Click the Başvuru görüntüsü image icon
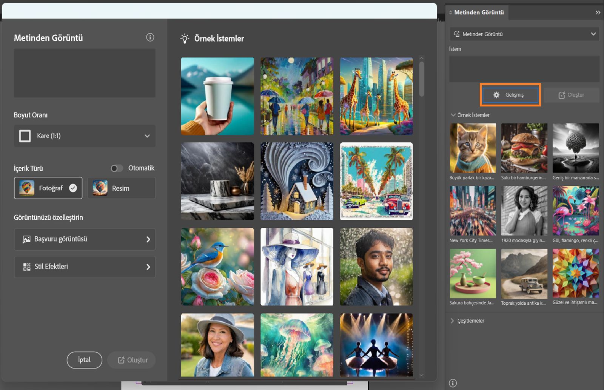The height and width of the screenshot is (390, 604). tap(26, 239)
